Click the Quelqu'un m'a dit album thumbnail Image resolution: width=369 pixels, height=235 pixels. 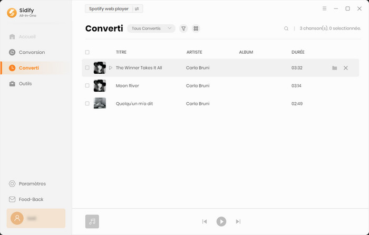[100, 103]
